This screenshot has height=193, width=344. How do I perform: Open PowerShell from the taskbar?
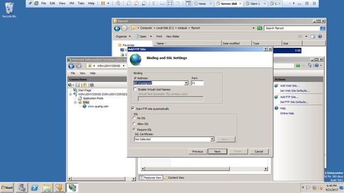tap(34, 188)
